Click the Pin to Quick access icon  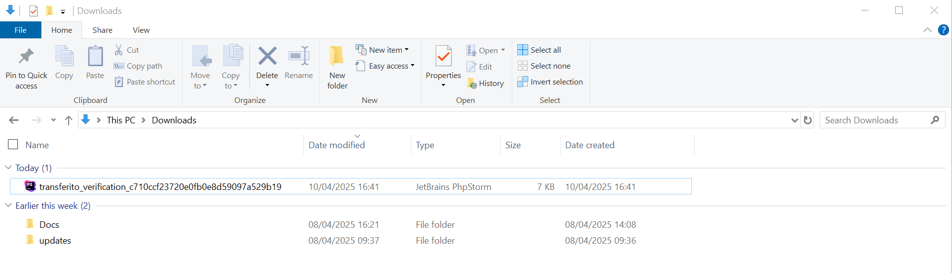pos(26,56)
